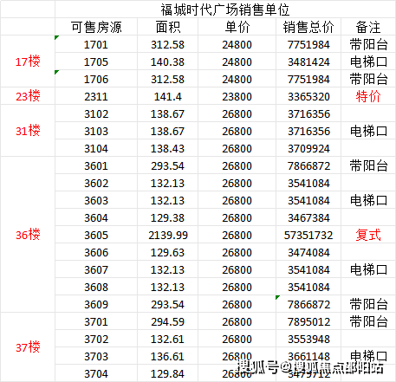Screen dimensions: 396x382
Task: Click the green error indicator on cell 1706
Action: (56, 72)
